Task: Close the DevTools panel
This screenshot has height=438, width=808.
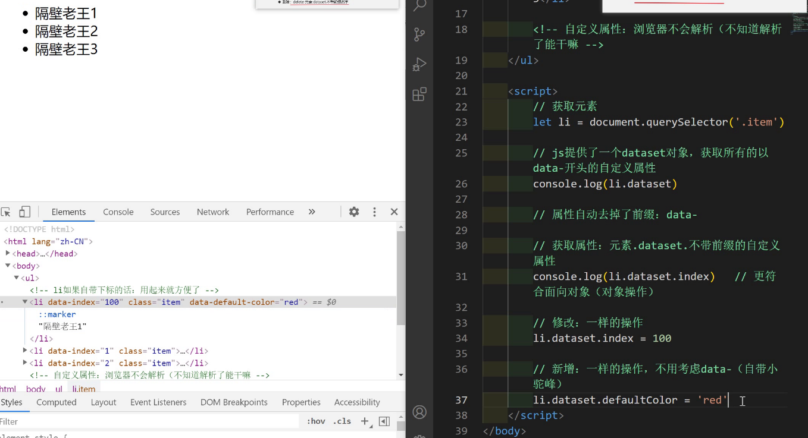Action: 394,212
